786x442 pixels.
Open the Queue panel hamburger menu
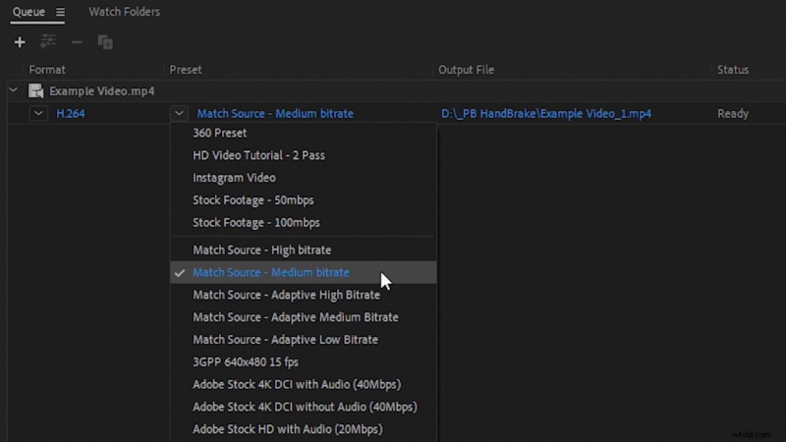[x=60, y=12]
